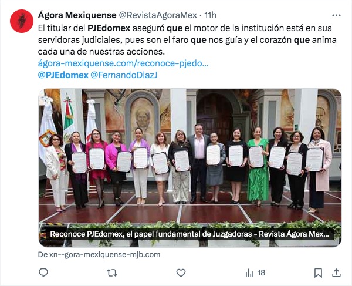352x286 pixels.
Task: Share the tweet via the upload arrow icon
Action: 336,272
